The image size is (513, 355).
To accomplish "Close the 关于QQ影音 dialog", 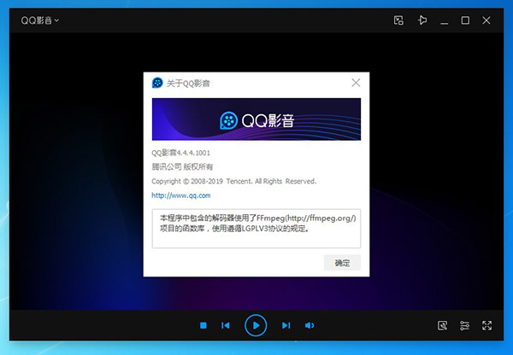I will [x=356, y=83].
